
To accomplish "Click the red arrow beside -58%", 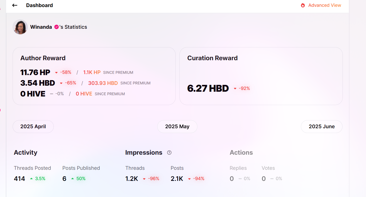I will point(56,73).
